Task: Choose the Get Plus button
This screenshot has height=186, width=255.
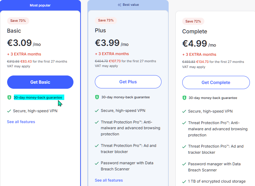Action: click(x=128, y=82)
